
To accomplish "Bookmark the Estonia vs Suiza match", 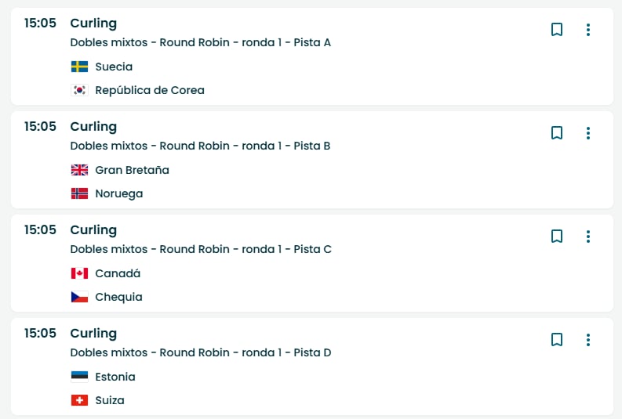I will click(x=557, y=340).
